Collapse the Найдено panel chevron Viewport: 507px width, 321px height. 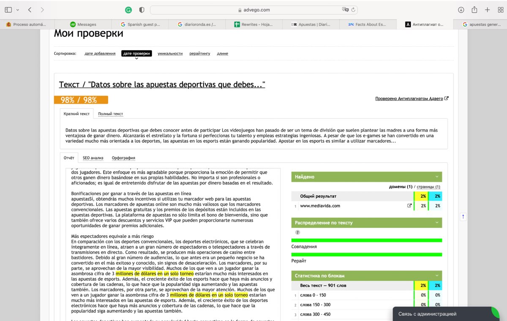tap(437, 177)
